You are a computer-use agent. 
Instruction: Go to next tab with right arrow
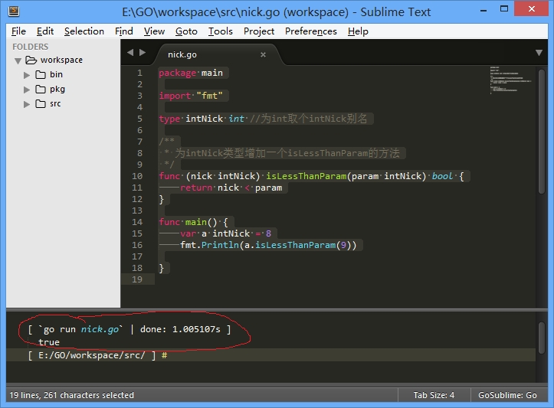(x=143, y=53)
